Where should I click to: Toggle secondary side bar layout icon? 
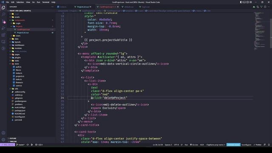247,2
